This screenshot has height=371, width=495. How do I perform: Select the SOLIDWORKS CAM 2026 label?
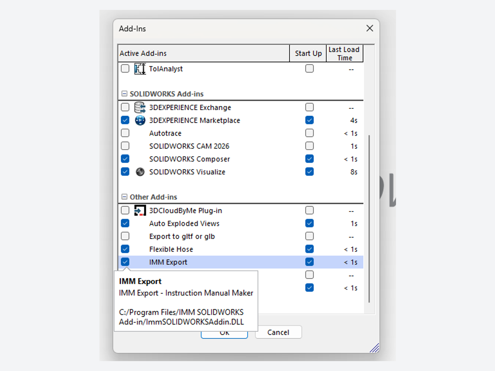[x=189, y=146]
